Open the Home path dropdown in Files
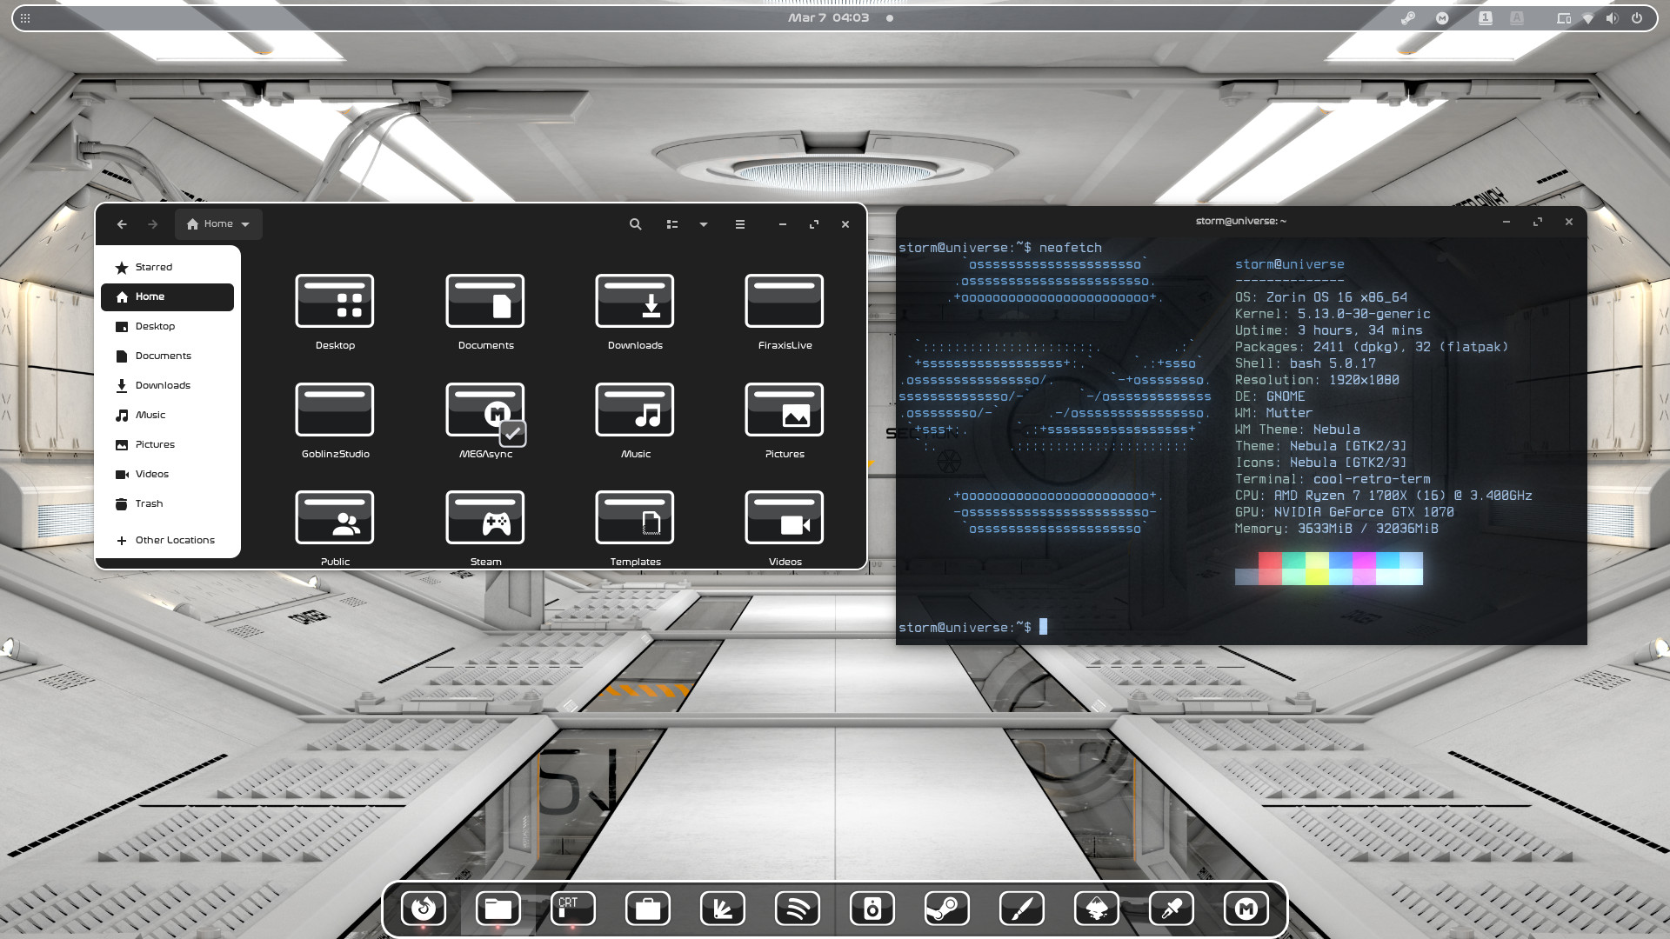The image size is (1670, 939). pos(218,224)
